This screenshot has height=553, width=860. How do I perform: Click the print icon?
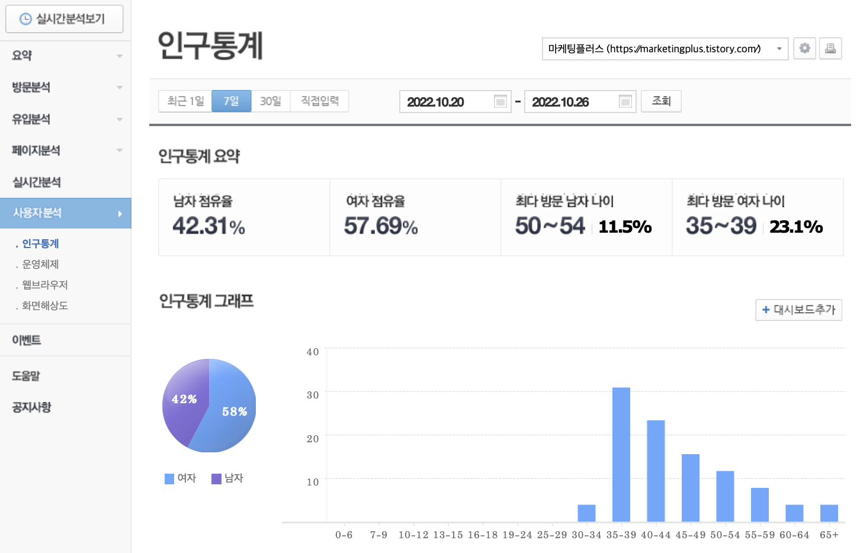pyautogui.click(x=830, y=49)
